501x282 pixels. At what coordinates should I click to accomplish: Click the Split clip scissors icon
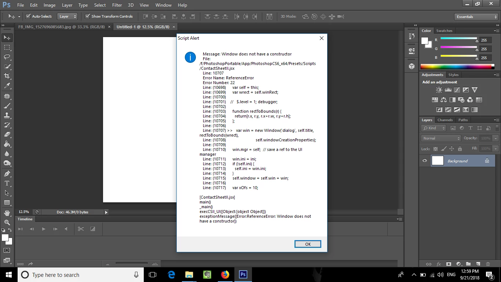click(81, 229)
